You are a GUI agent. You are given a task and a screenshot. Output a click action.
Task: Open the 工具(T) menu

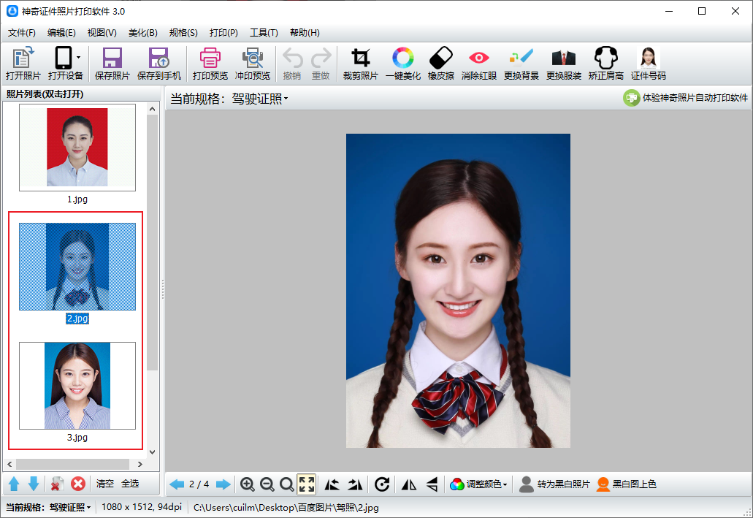point(264,33)
